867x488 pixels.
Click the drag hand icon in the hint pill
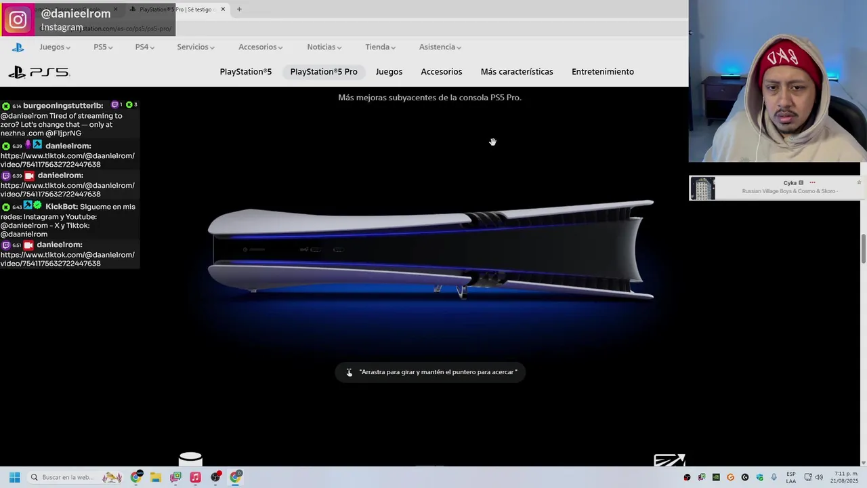(x=350, y=372)
